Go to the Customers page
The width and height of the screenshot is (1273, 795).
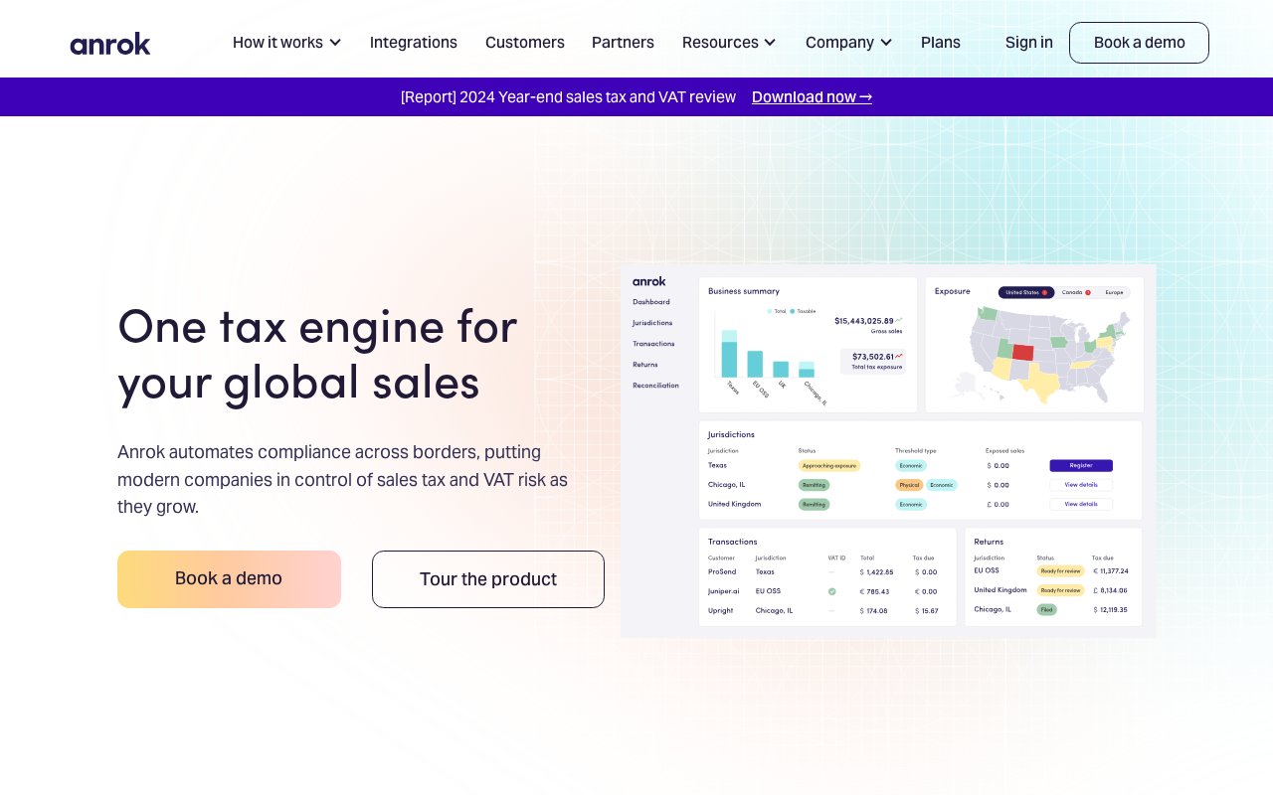(525, 43)
